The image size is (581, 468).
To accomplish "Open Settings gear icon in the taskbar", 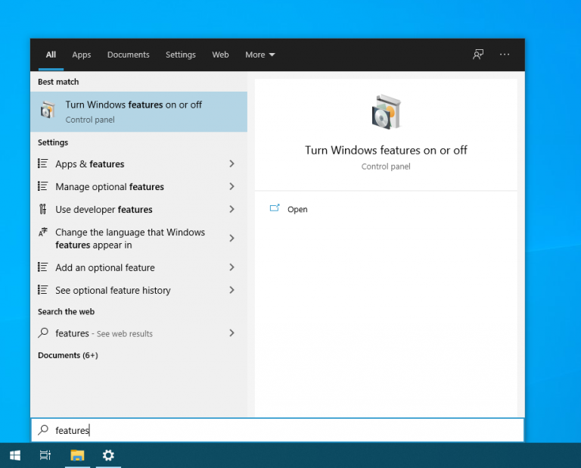I will point(108,455).
